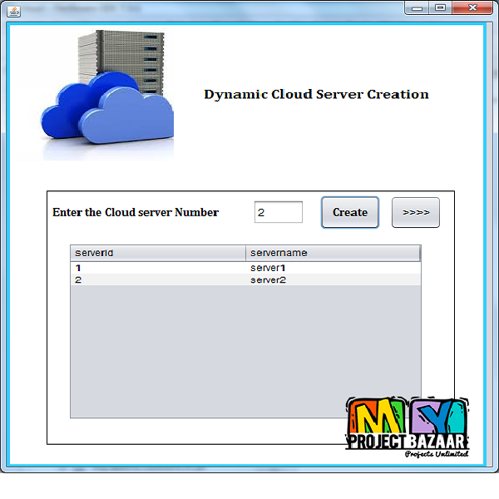Click the serverid column header
The height and width of the screenshot is (499, 499).
(158, 253)
